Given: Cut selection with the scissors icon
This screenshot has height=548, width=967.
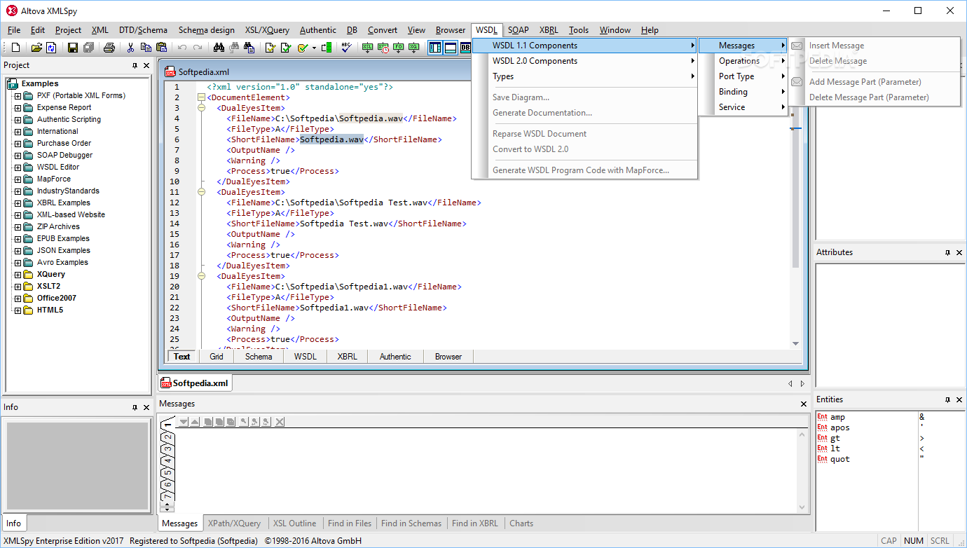Looking at the screenshot, I should click(130, 48).
